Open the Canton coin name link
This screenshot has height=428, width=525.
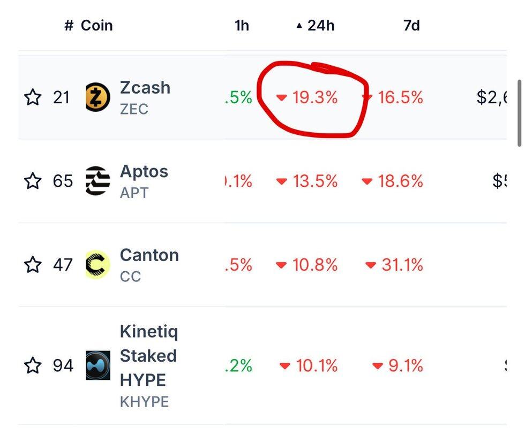[149, 255]
